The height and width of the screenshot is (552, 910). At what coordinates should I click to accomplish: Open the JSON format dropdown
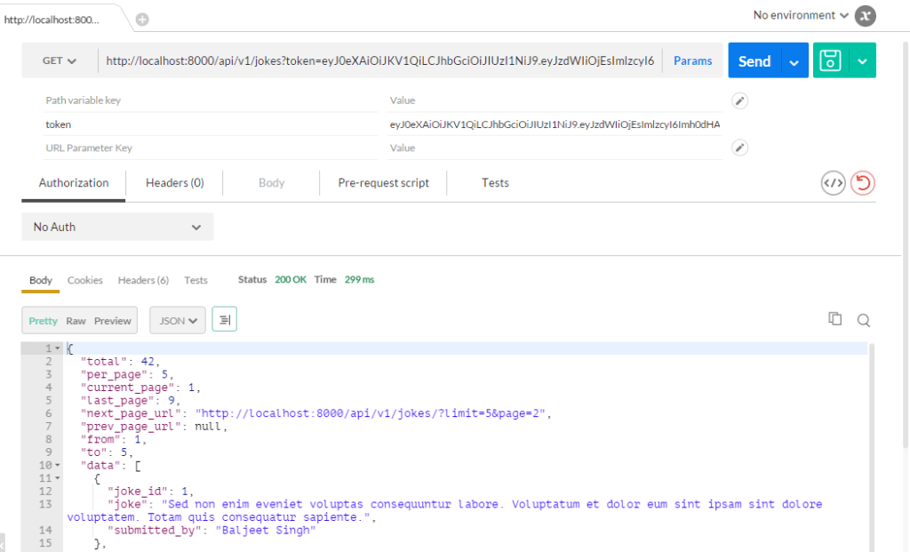pyautogui.click(x=178, y=320)
